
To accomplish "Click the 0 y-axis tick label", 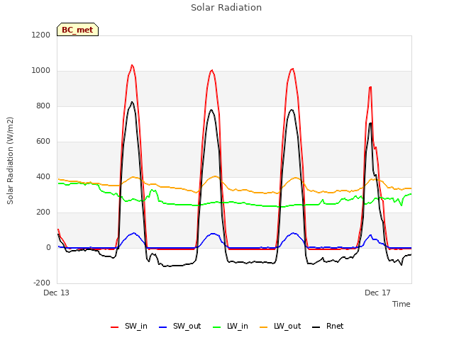I will 48,247.
